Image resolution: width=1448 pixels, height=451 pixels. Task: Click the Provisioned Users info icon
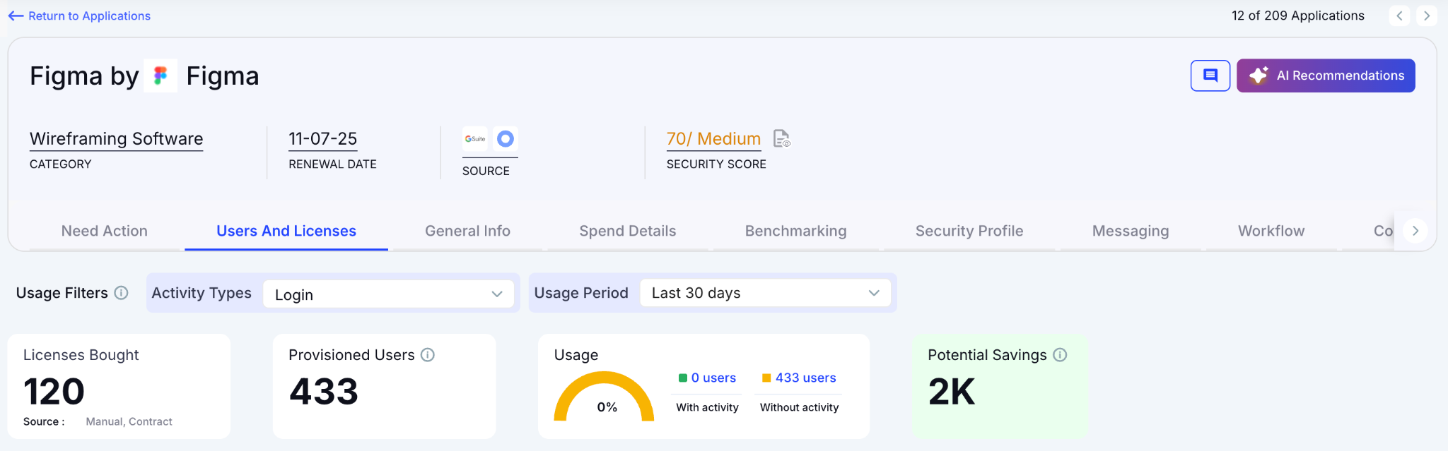point(428,355)
